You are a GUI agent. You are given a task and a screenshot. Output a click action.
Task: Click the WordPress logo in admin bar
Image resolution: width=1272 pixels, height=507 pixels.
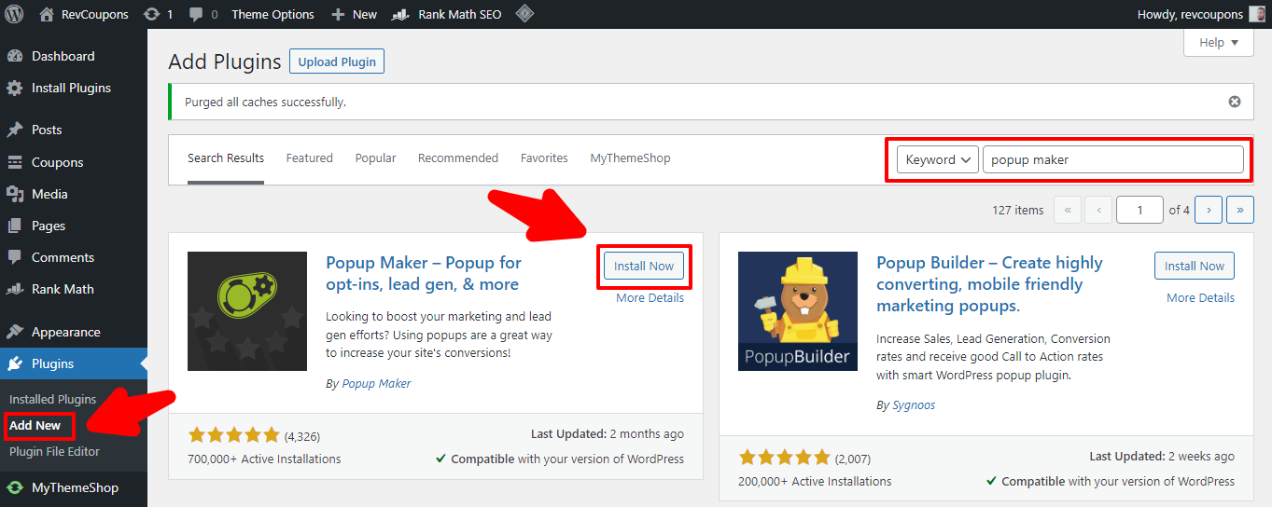pyautogui.click(x=14, y=14)
